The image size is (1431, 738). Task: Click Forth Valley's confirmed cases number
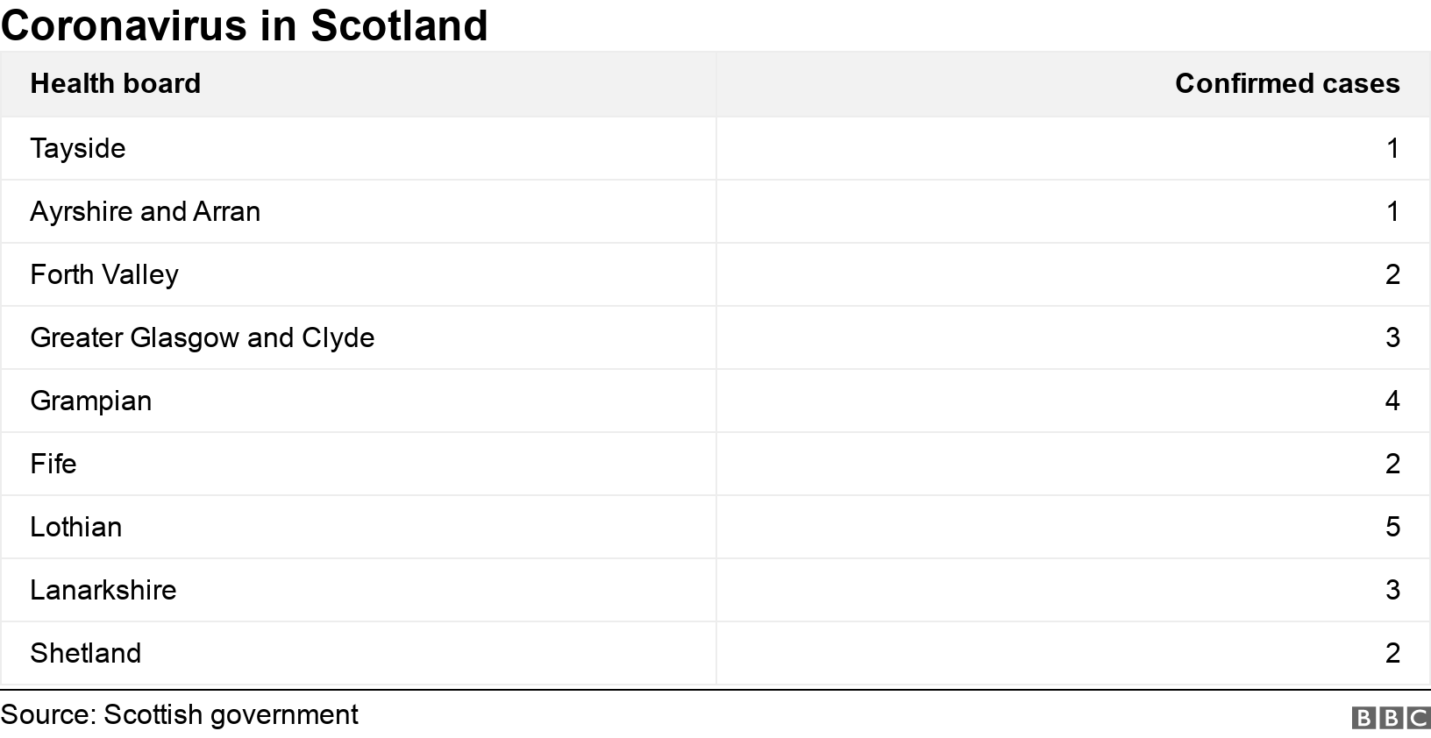point(1392,274)
